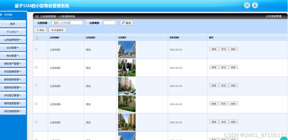This screenshot has height=140, width=288.
Task: Click the home icon in breadcrumb bar
Action: [37, 16]
